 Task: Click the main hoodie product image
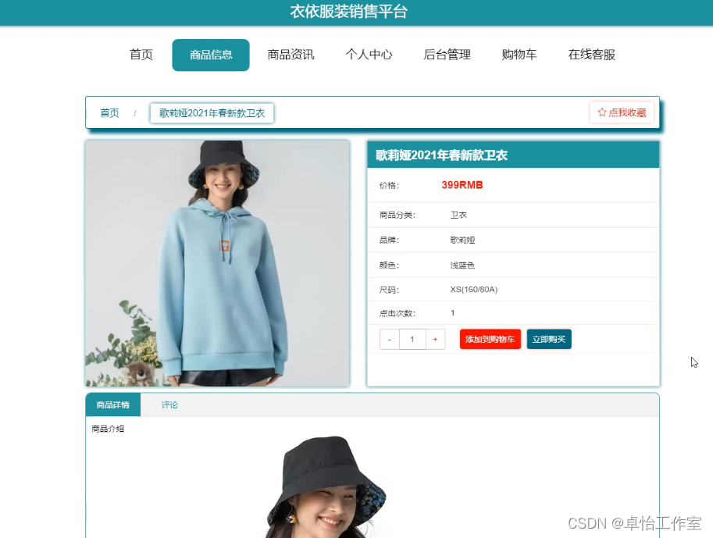point(217,263)
